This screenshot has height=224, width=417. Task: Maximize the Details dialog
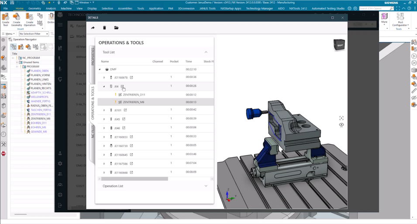pyautogui.click(x=332, y=18)
